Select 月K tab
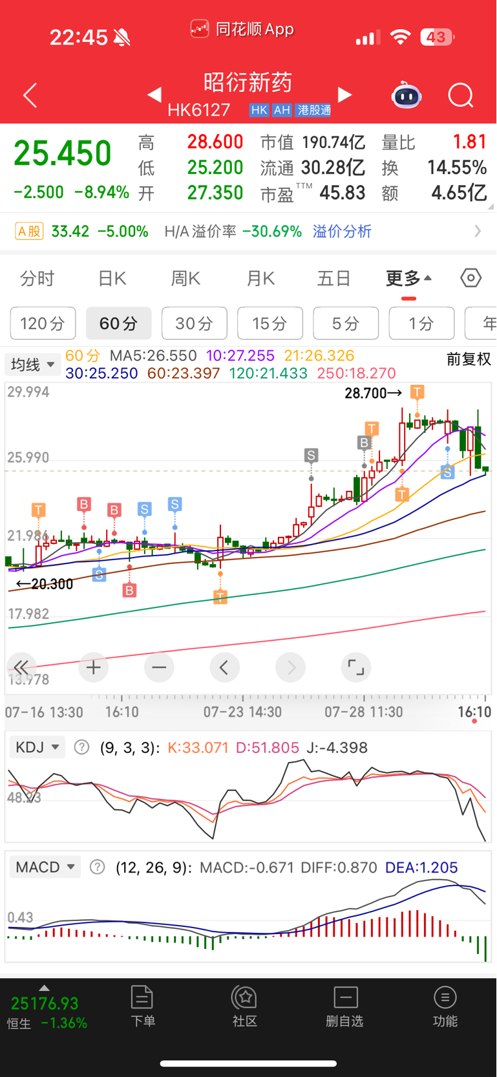Viewport: 497px width, 1077px height. (261, 279)
